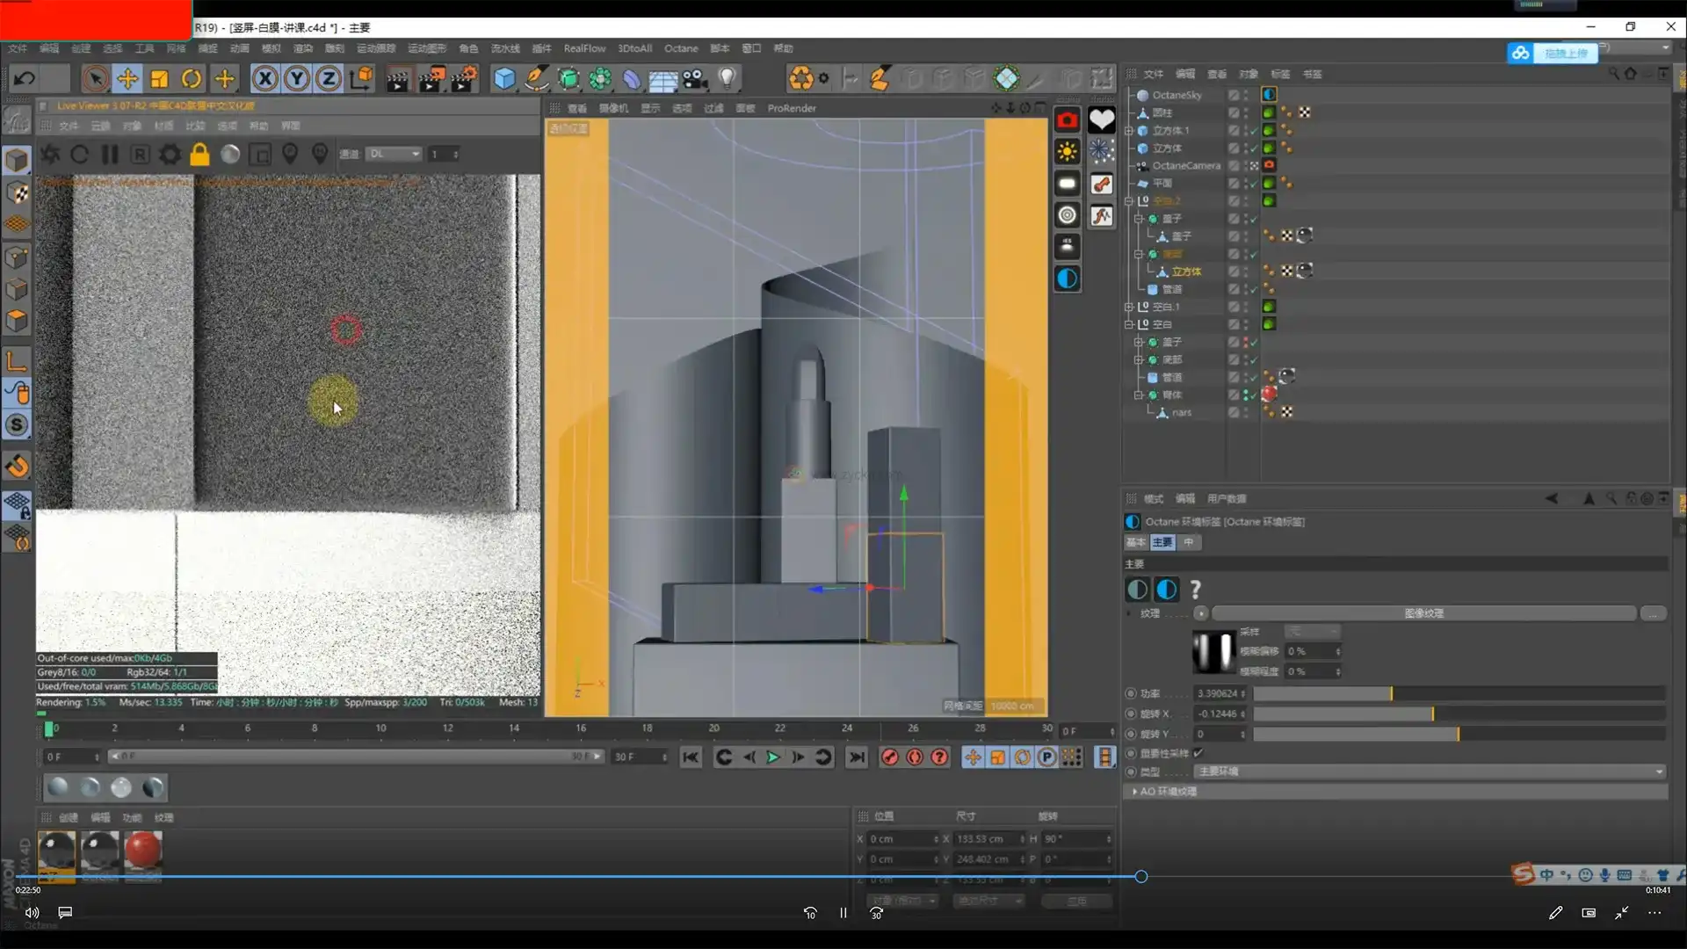The height and width of the screenshot is (949, 1687).
Task: Expand the 空白.1 object in the outliner
Action: (1128, 306)
